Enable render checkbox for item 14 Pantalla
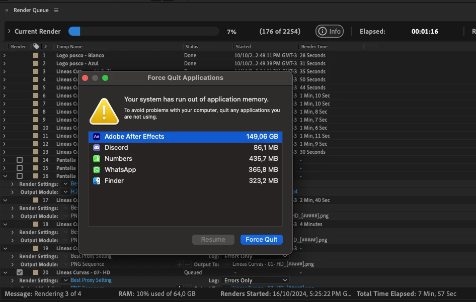Image resolution: width=476 pixels, height=302 pixels. pos(20,160)
